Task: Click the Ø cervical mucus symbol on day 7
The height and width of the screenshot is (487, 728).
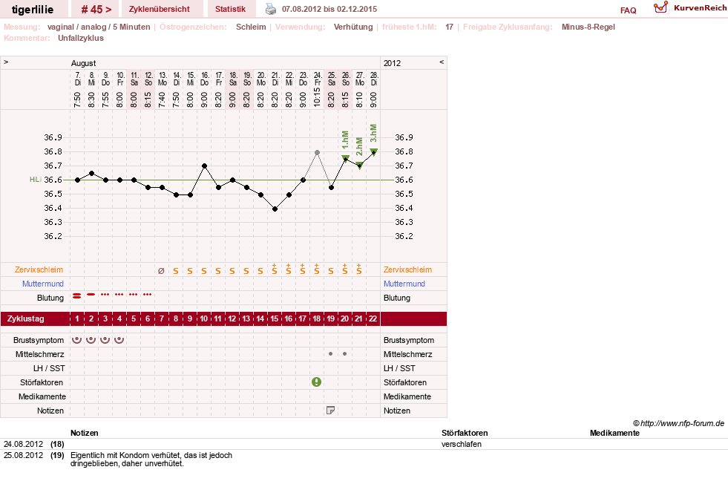Action: [x=161, y=271]
